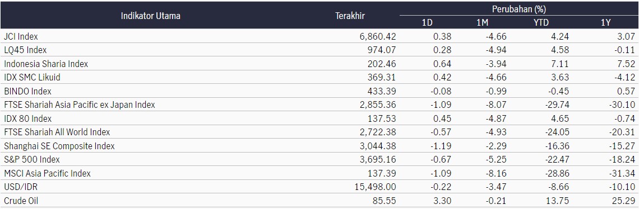Click the Perubahan (%) group header
The width and height of the screenshot is (639, 209).
click(519, 8)
